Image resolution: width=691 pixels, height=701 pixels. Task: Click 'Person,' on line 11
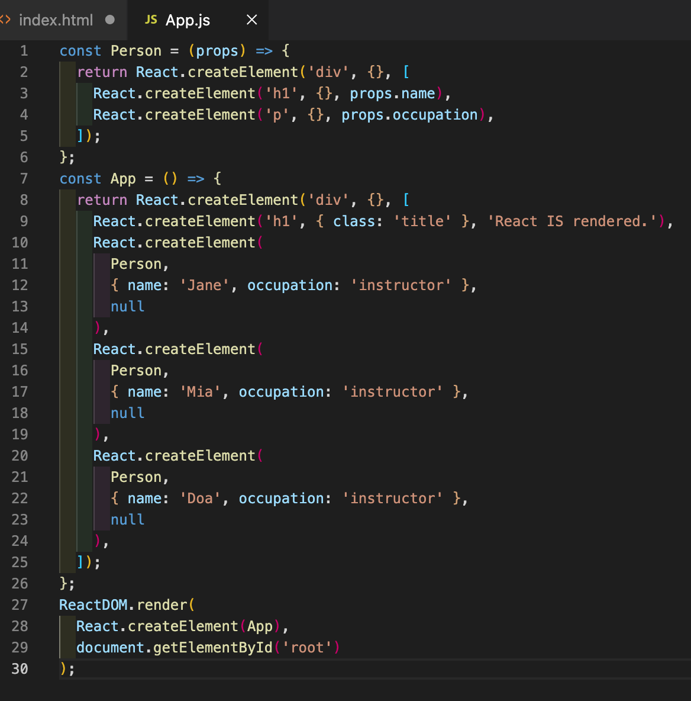(x=140, y=264)
